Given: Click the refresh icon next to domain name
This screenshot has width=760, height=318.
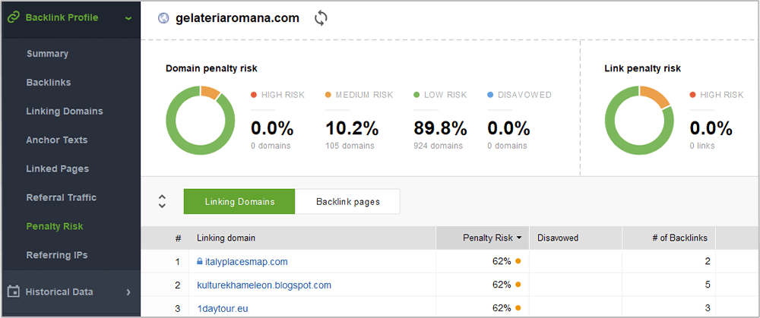Looking at the screenshot, I should coord(321,18).
